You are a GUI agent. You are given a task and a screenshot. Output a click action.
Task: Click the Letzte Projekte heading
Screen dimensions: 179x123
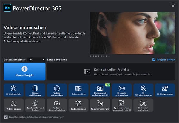point(57,60)
